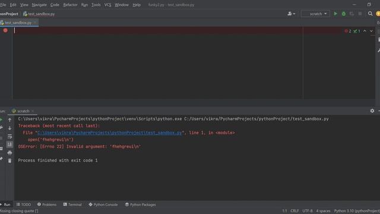Image resolution: width=380 pixels, height=214 pixels.
Task: Print the Run console output
Action: (9, 153)
